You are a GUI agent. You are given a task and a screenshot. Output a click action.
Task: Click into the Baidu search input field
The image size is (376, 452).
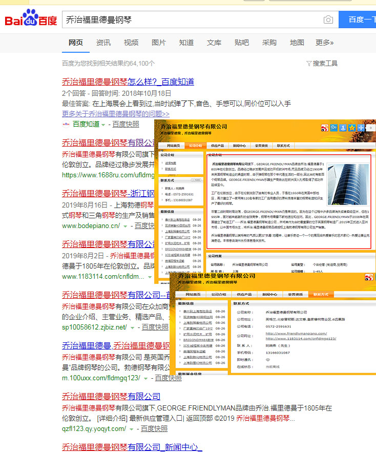(x=190, y=20)
